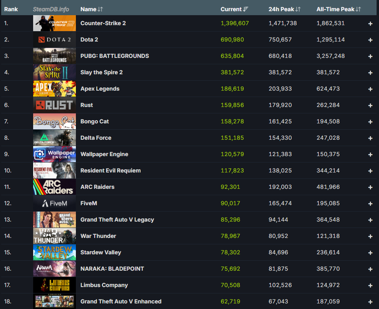
Task: Sort table by Name column
Action: tap(91, 9)
